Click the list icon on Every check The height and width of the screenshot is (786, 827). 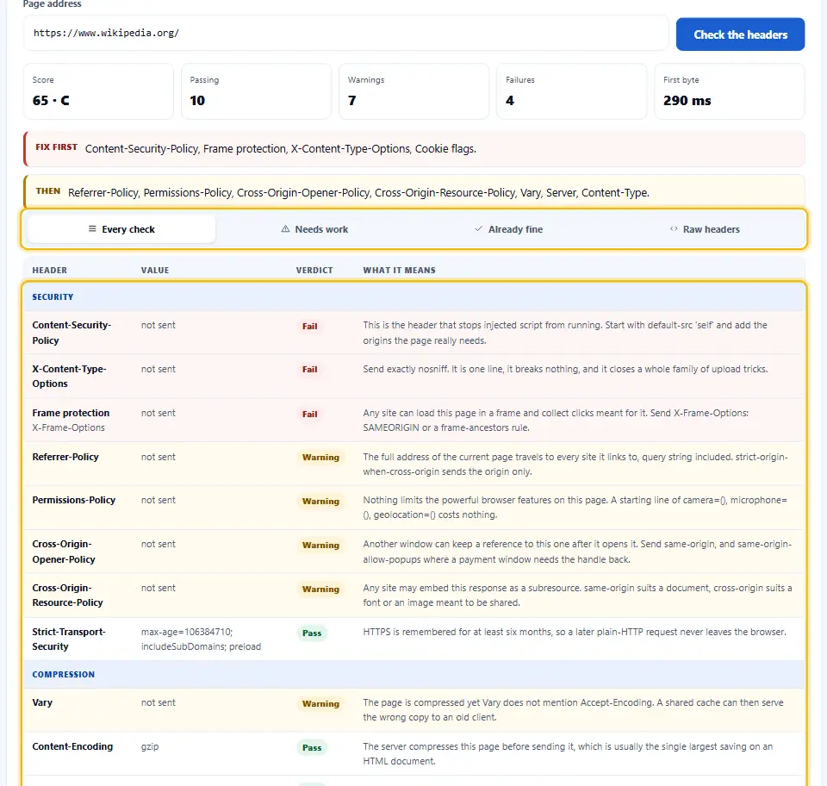click(x=92, y=229)
